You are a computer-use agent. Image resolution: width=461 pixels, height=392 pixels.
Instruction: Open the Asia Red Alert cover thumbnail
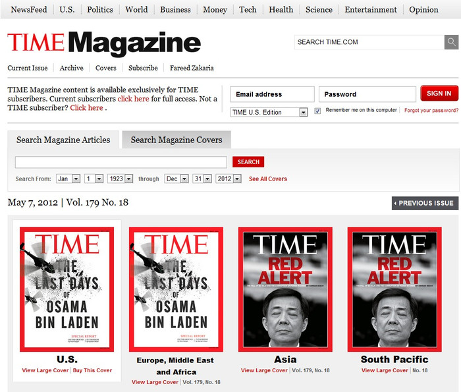(285, 289)
